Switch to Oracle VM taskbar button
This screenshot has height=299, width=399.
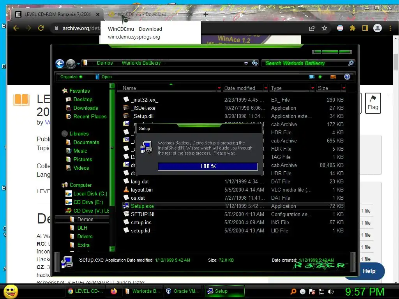click(183, 291)
